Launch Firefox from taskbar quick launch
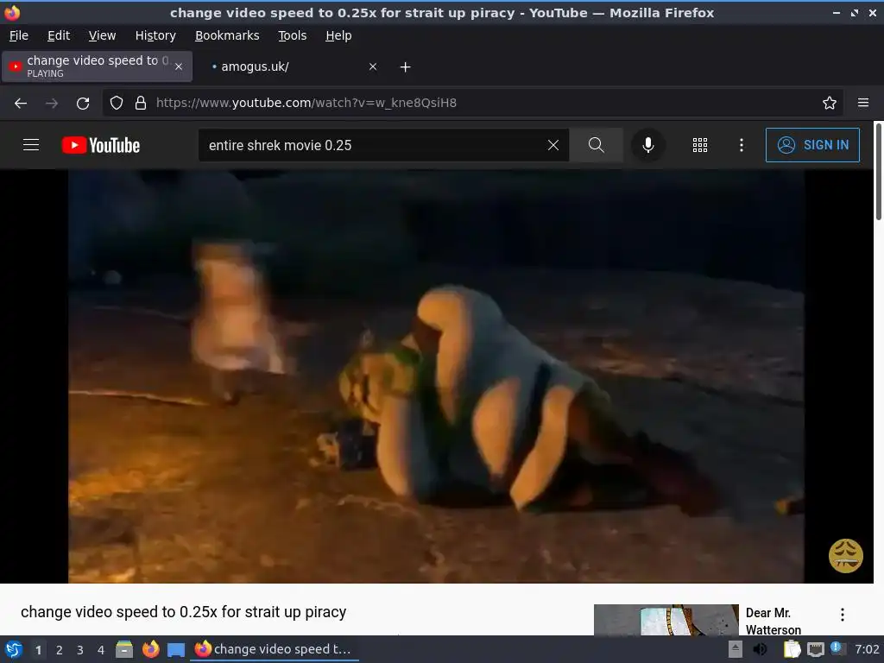The height and width of the screenshot is (663, 884). point(150,649)
